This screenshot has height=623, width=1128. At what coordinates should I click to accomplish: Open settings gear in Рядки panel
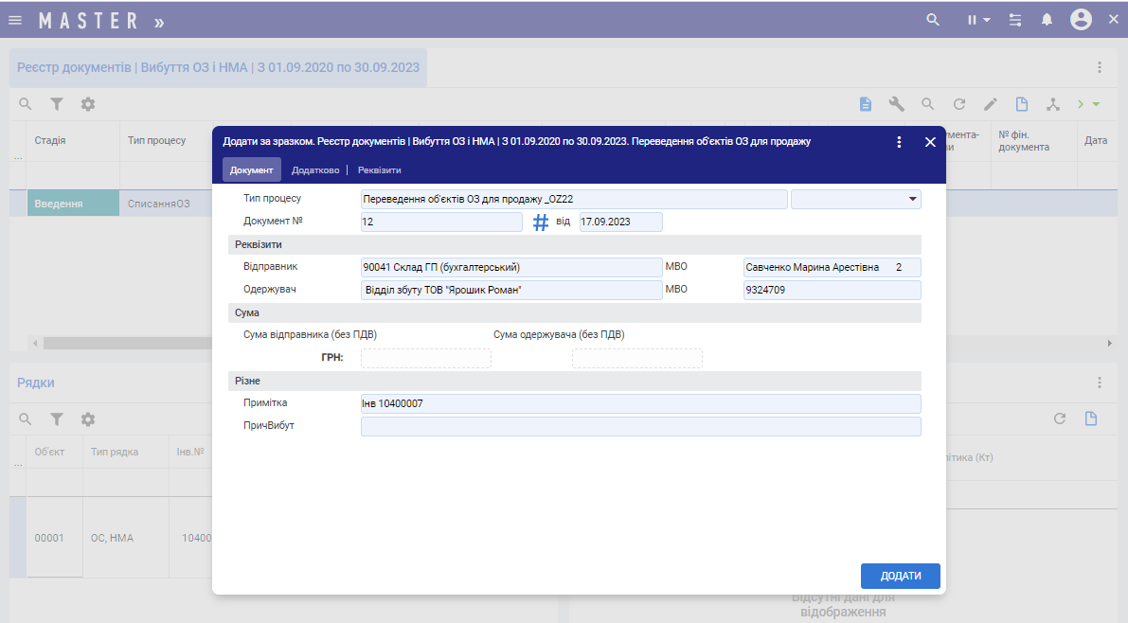coord(88,418)
